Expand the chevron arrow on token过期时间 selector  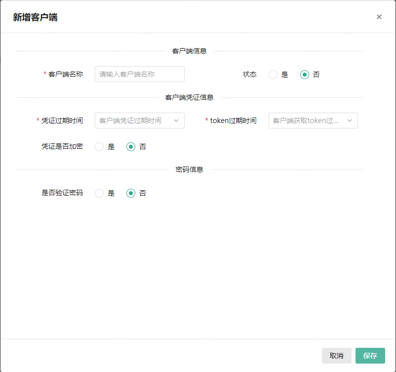pos(350,121)
